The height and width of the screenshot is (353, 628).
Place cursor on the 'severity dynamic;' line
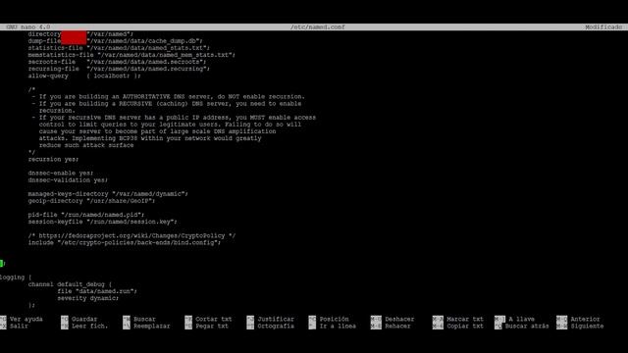87,298
